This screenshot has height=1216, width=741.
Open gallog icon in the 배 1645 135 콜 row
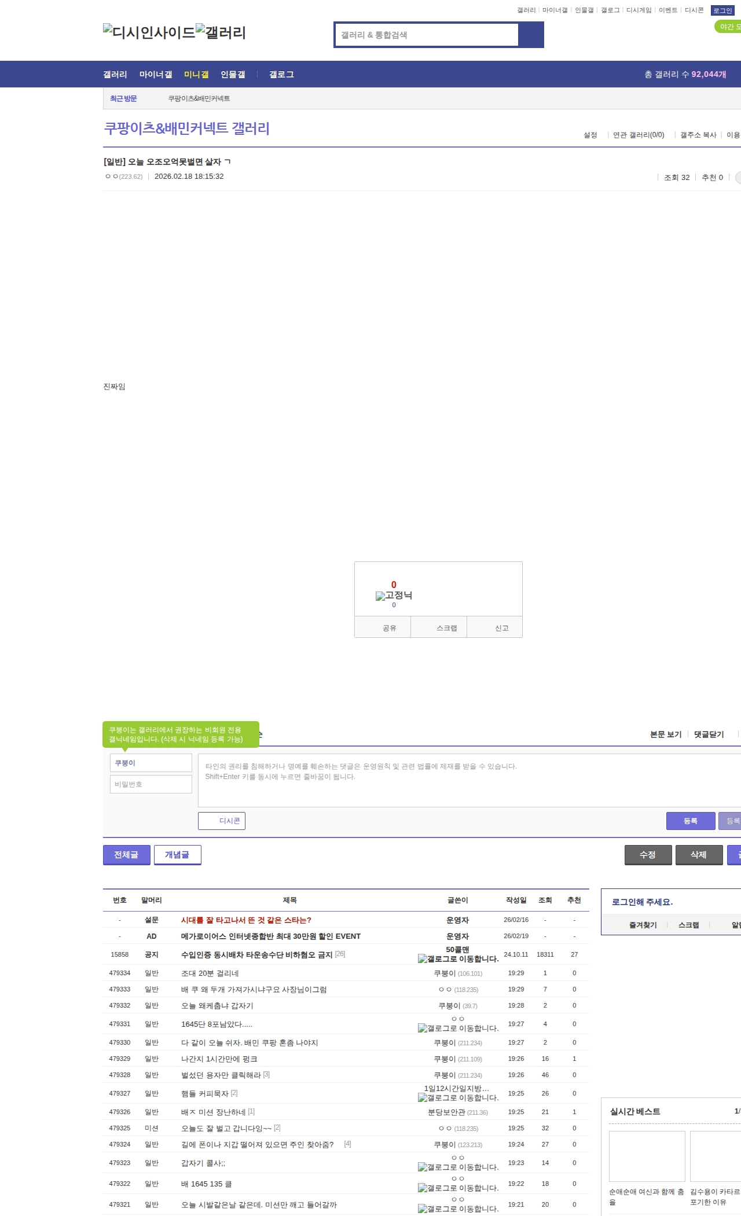[458, 1188]
